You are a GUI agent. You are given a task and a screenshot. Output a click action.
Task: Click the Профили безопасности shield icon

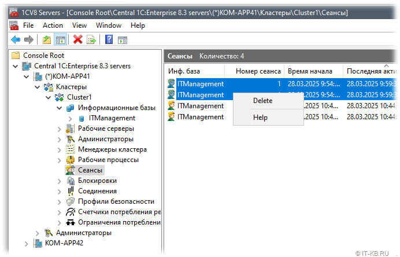(70, 201)
